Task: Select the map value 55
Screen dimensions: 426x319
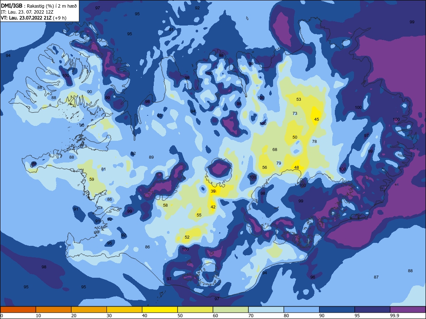Action: [x=199, y=215]
